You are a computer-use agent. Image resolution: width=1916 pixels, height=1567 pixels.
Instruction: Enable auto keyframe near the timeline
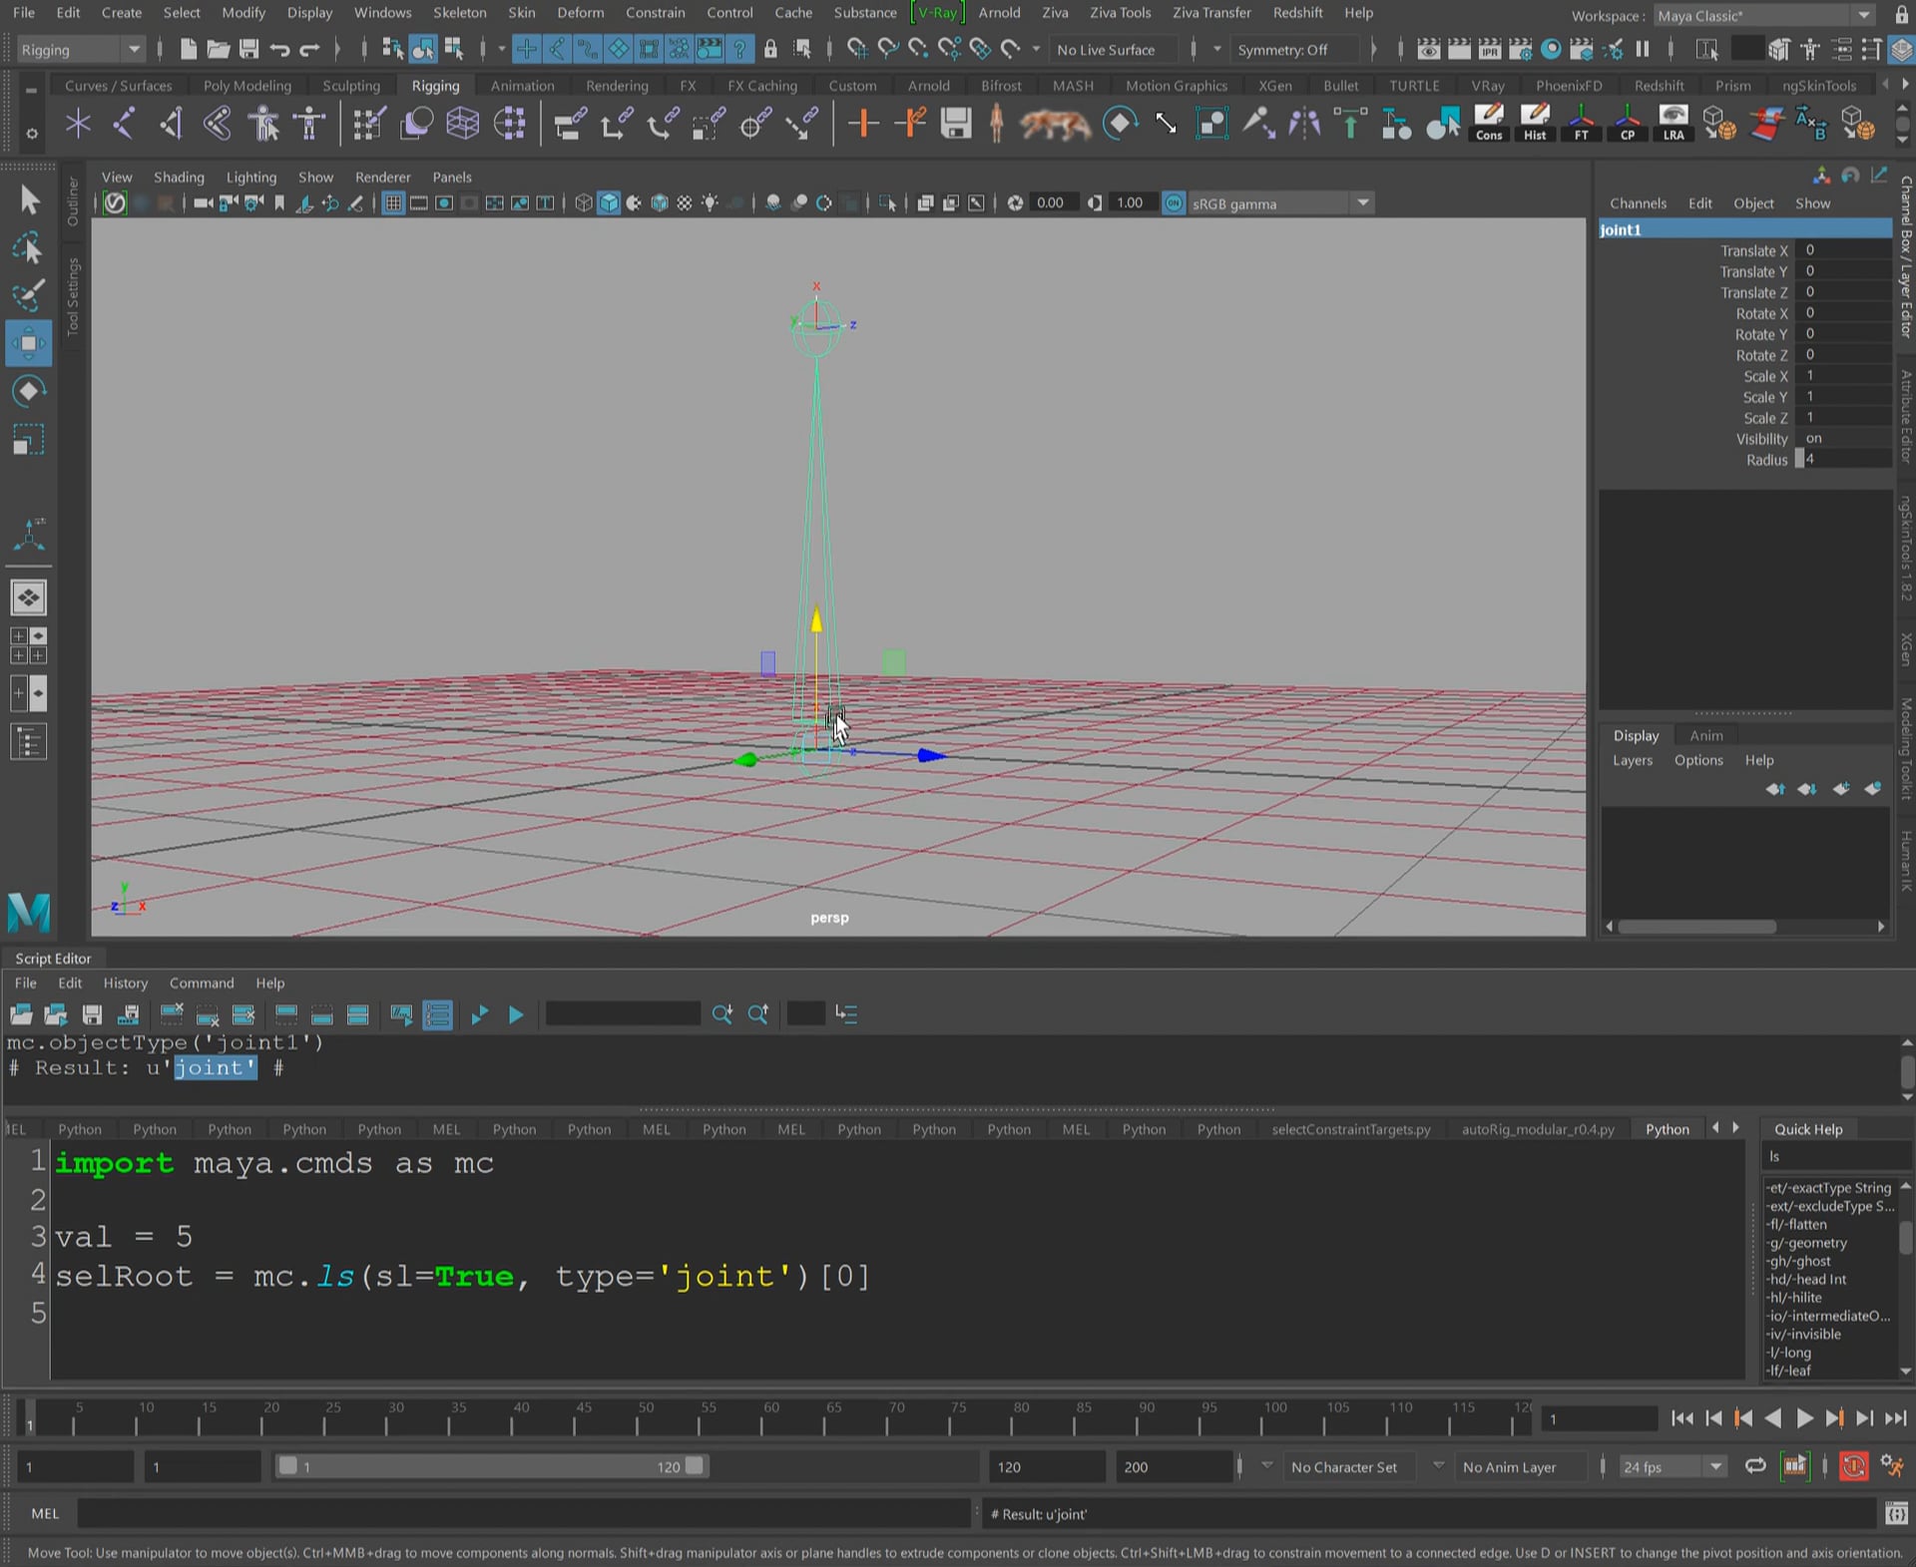coord(1853,1466)
